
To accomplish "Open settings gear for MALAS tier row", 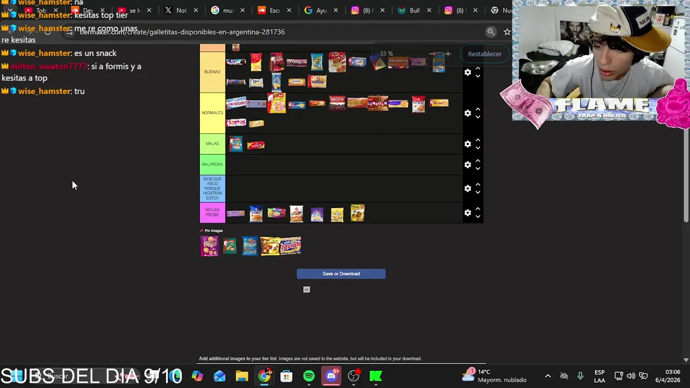I will [467, 144].
